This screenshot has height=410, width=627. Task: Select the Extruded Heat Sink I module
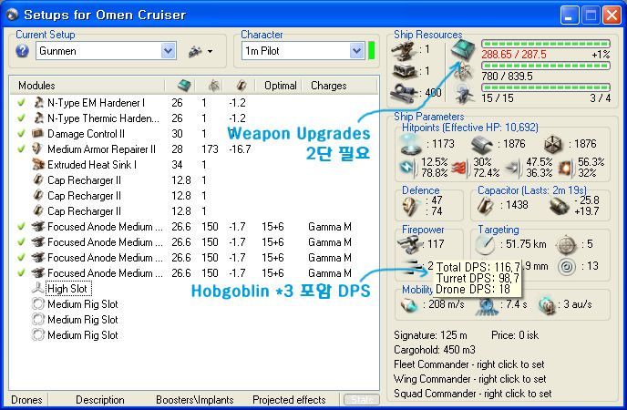92,165
